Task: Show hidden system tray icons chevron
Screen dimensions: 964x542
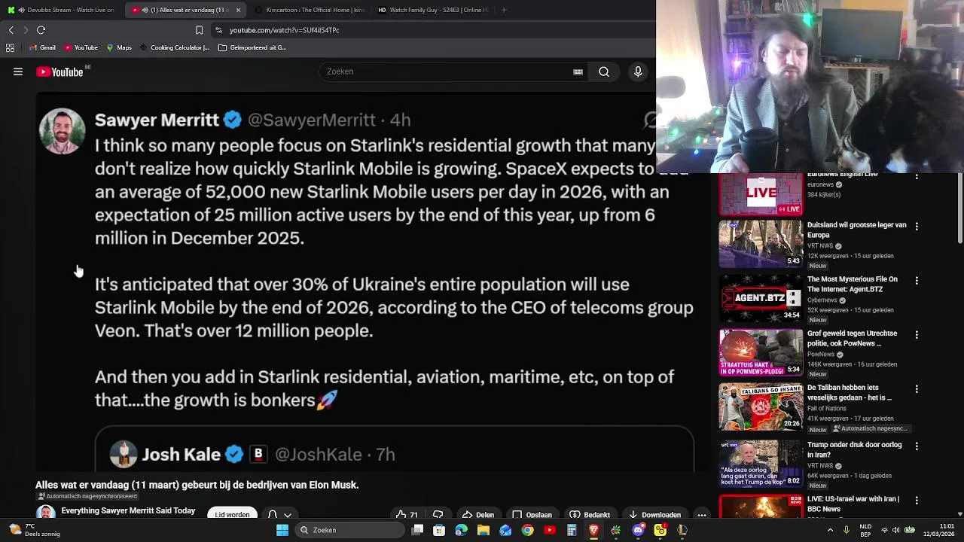Action: 830,530
